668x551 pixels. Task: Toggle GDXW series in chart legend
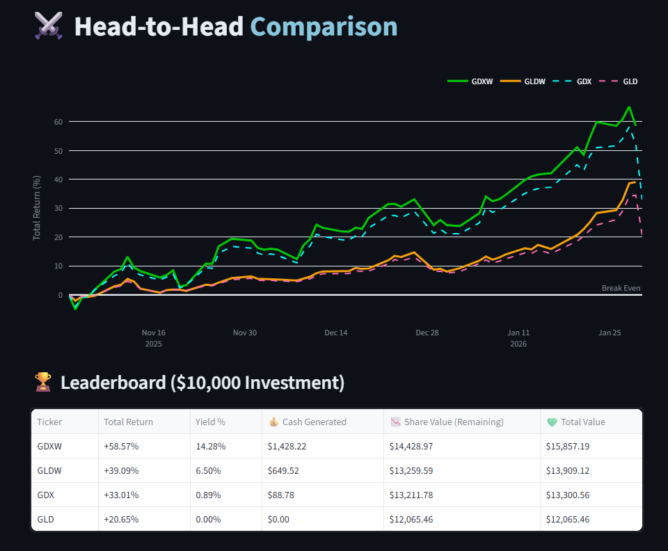(x=470, y=81)
